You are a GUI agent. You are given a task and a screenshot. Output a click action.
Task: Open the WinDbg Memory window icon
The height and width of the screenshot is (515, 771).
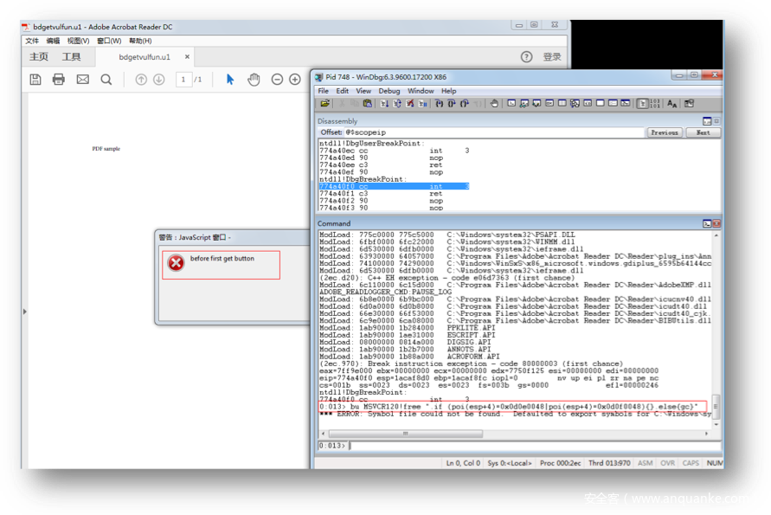[x=562, y=103]
